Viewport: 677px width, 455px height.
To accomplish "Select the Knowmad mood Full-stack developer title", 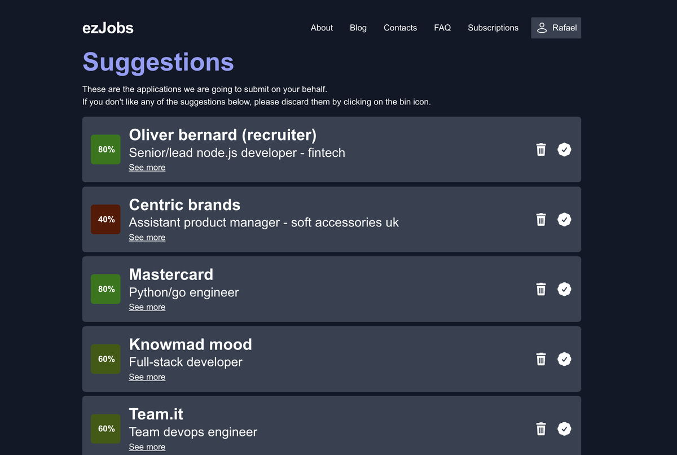I will pyautogui.click(x=186, y=362).
